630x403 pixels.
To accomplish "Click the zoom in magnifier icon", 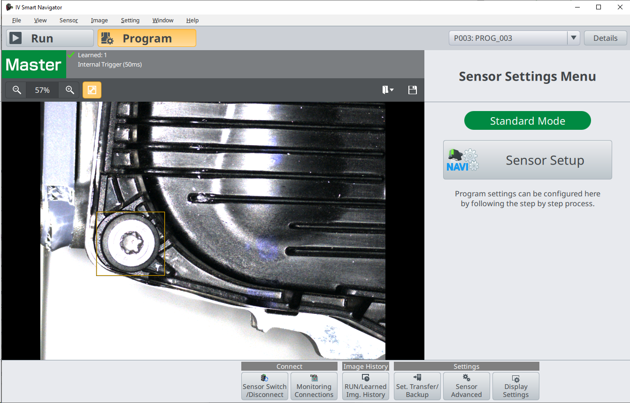I will coord(70,90).
